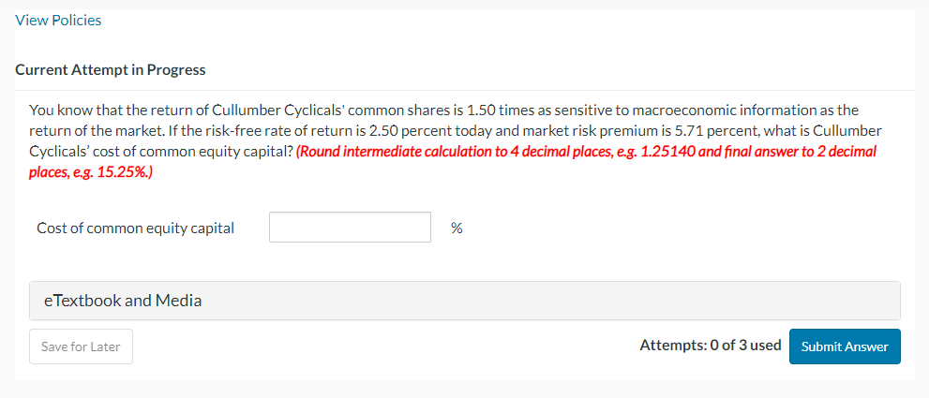Click the Attempts: 0 of 3 used text
Image resolution: width=929 pixels, height=398 pixels.
click(x=710, y=346)
